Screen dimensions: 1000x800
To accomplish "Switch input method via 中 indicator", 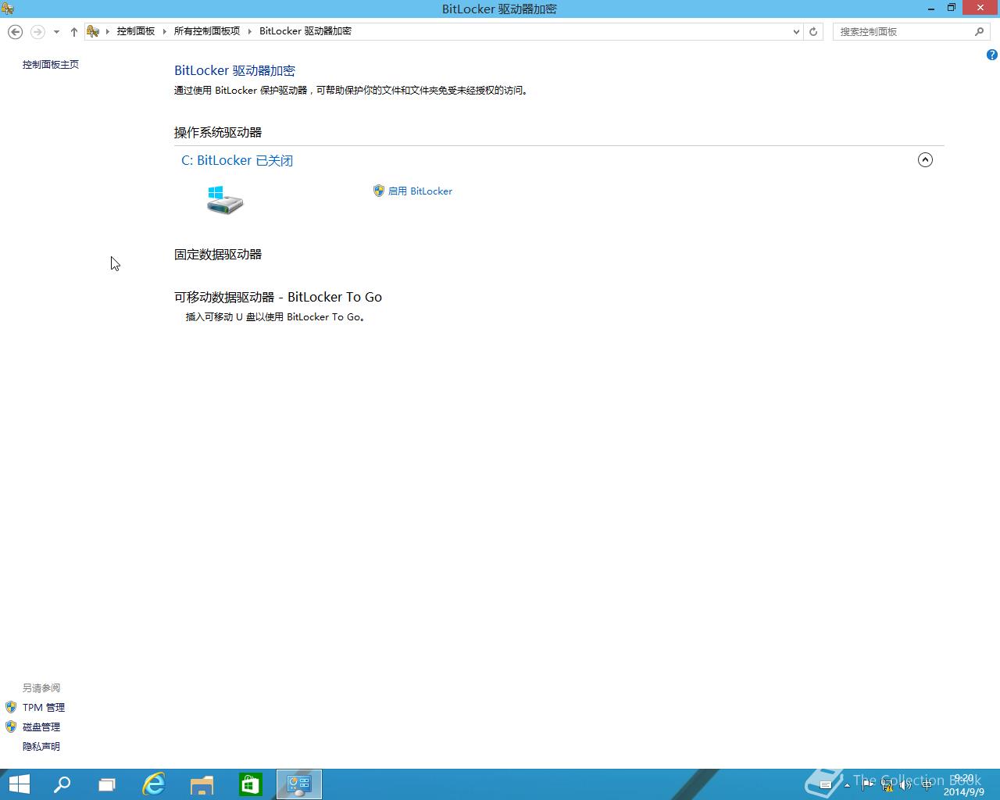I will coord(927,785).
